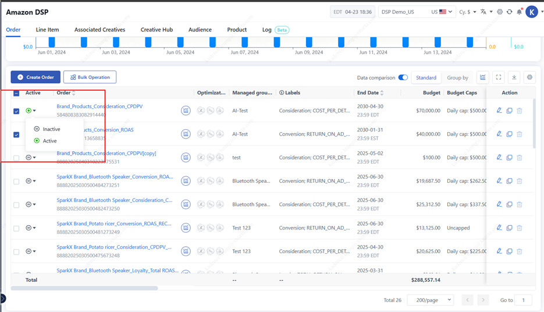Click the notification bell icon
Image resolution: width=544 pixels, height=312 pixels.
point(519,12)
